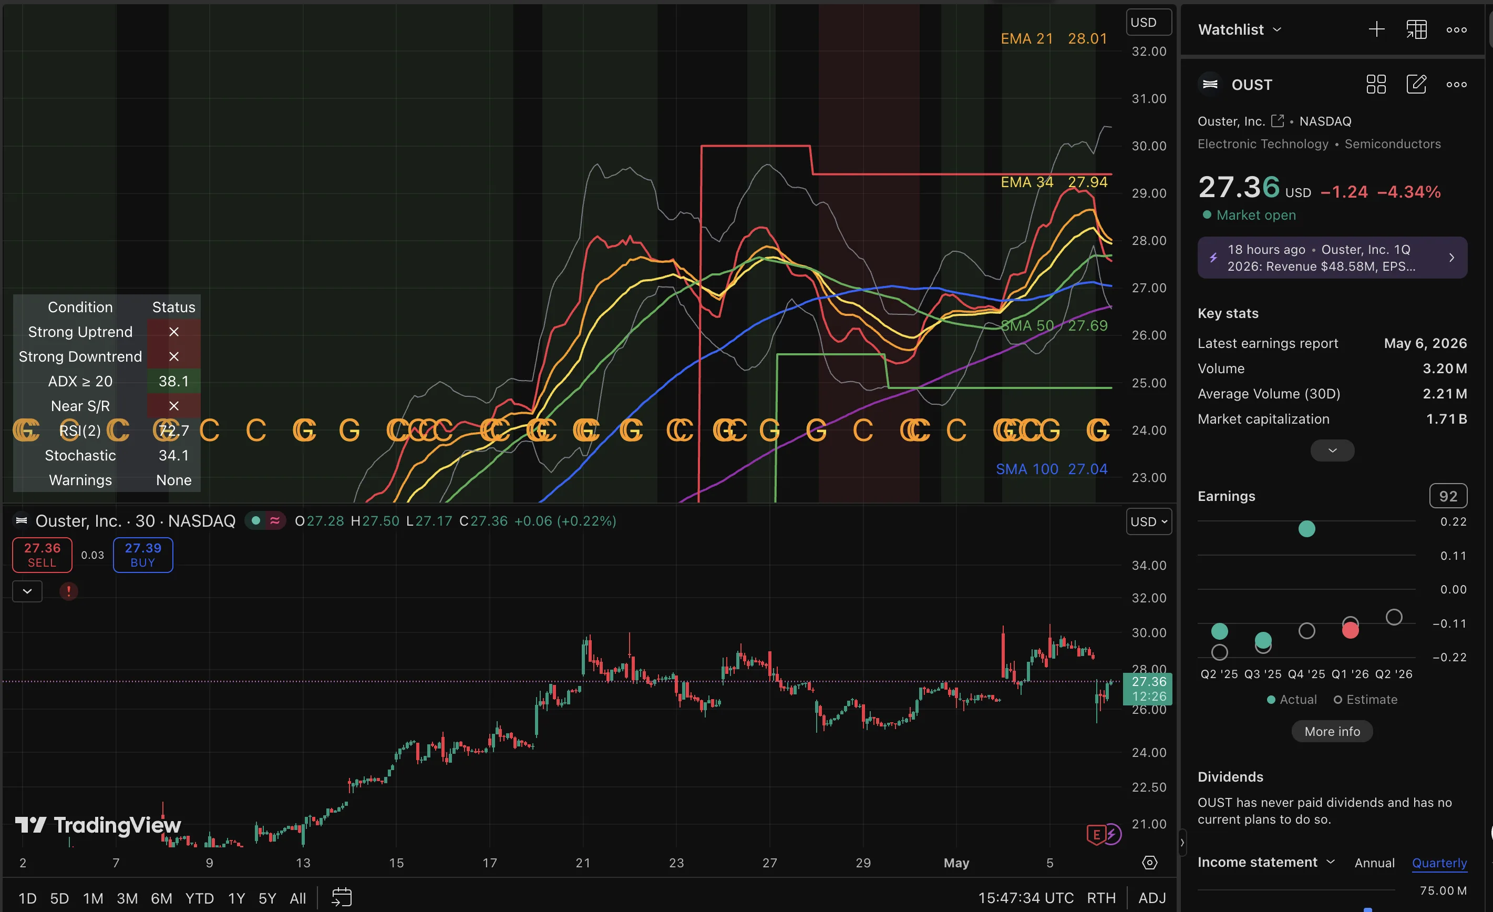
Task: Click the SMA 50 27.69 label
Action: (1053, 325)
